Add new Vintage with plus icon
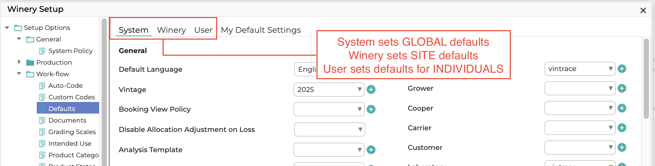Screen dimensions: 655x166 (371, 89)
